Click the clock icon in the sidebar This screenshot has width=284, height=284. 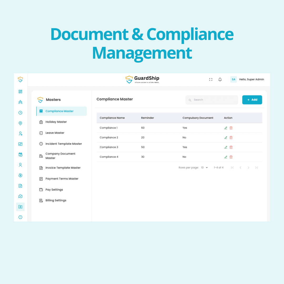pyautogui.click(x=20, y=113)
